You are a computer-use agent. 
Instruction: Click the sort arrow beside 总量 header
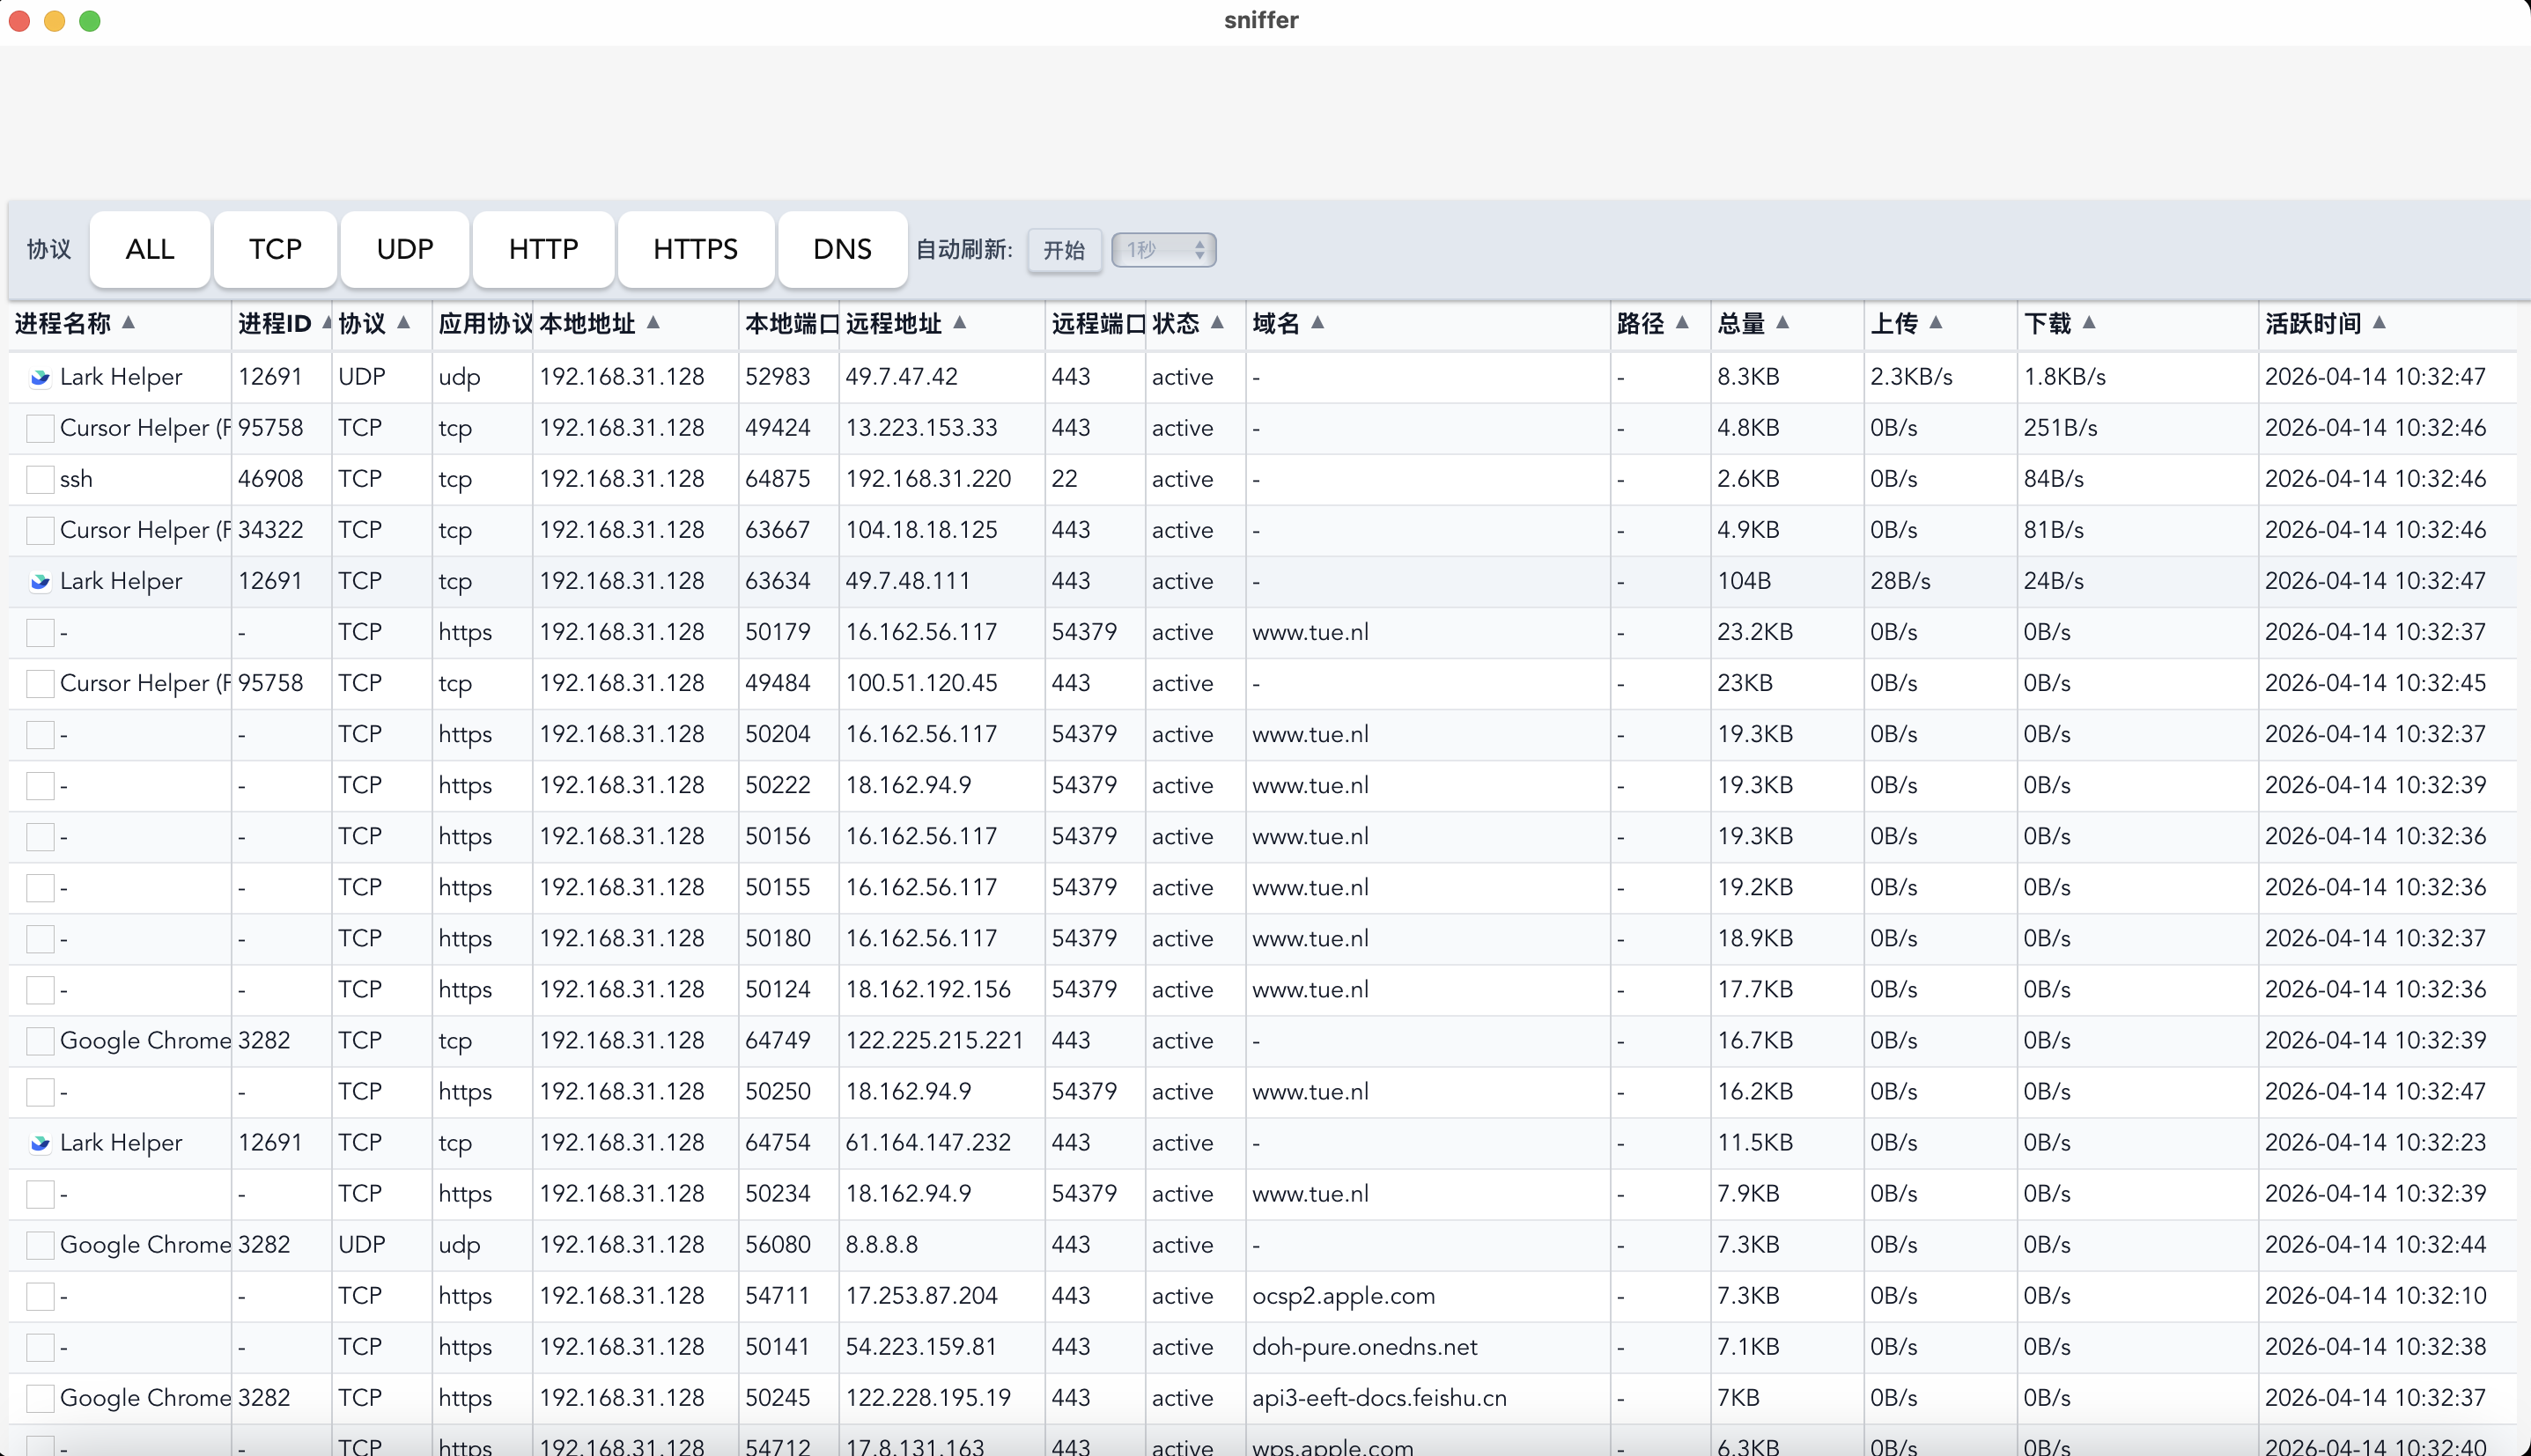click(x=1782, y=322)
